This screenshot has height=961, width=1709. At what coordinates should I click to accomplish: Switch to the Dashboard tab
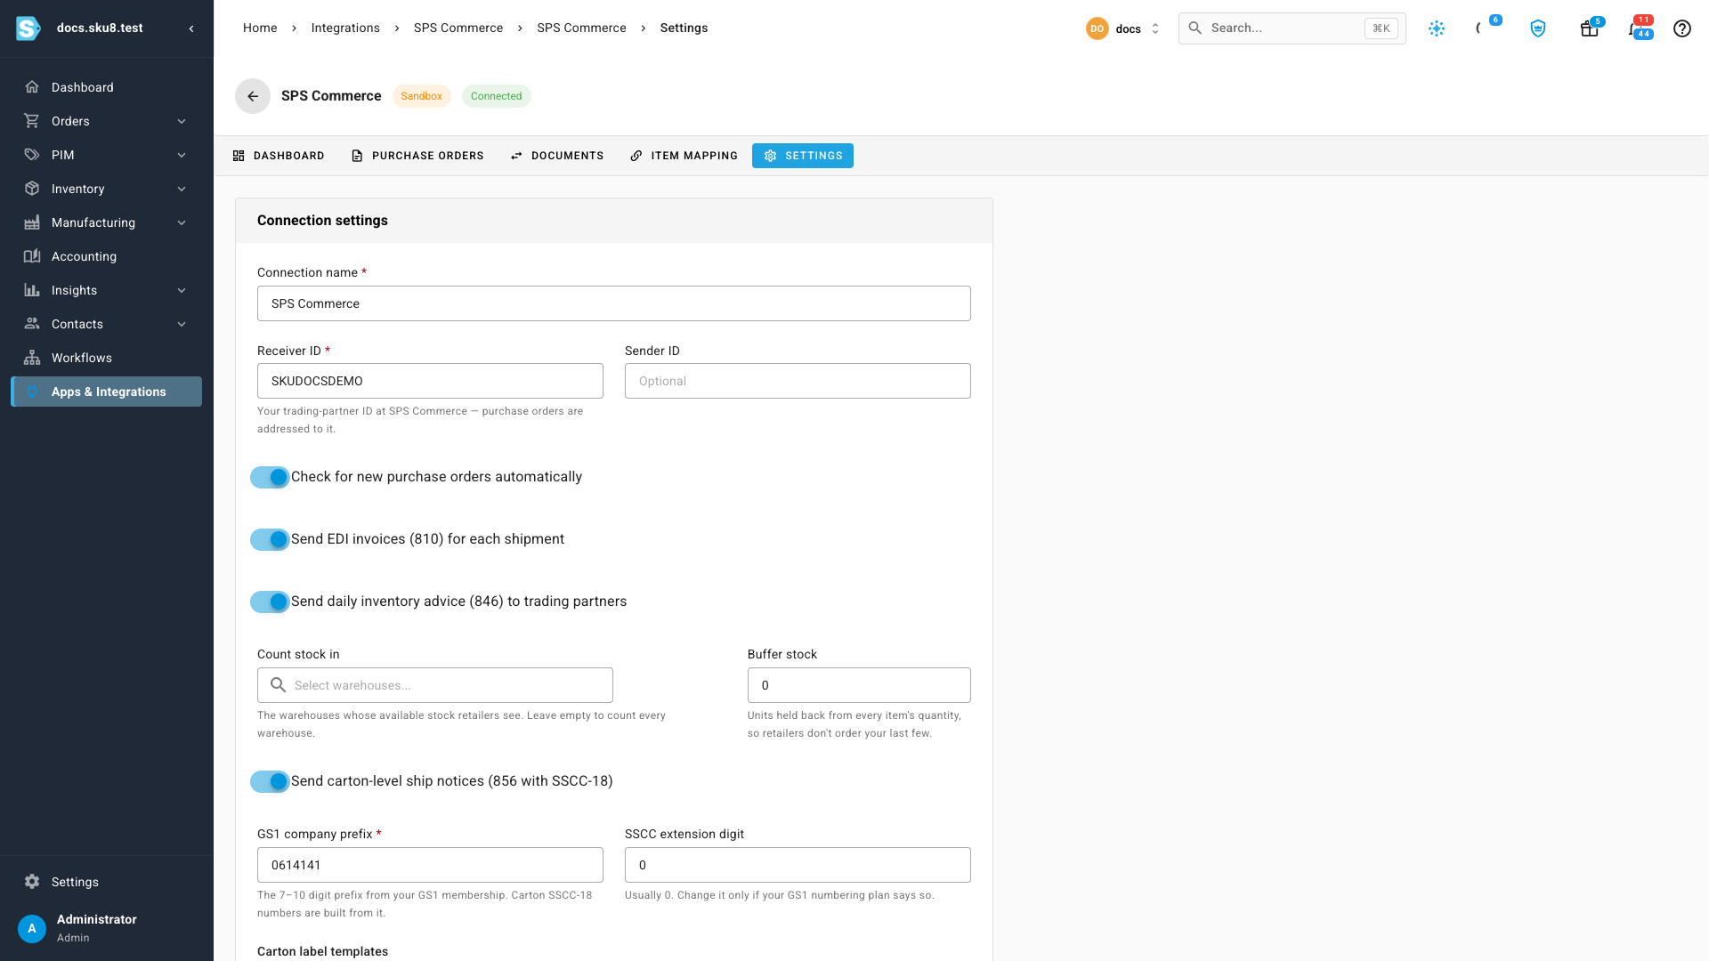[x=279, y=156]
